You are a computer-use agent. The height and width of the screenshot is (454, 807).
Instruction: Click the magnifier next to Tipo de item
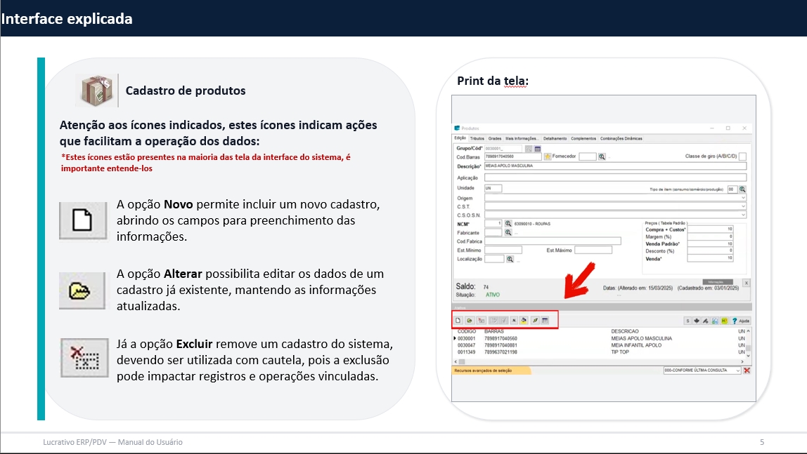pos(742,189)
